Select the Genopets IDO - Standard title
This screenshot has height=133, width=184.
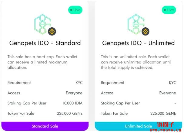(45, 43)
